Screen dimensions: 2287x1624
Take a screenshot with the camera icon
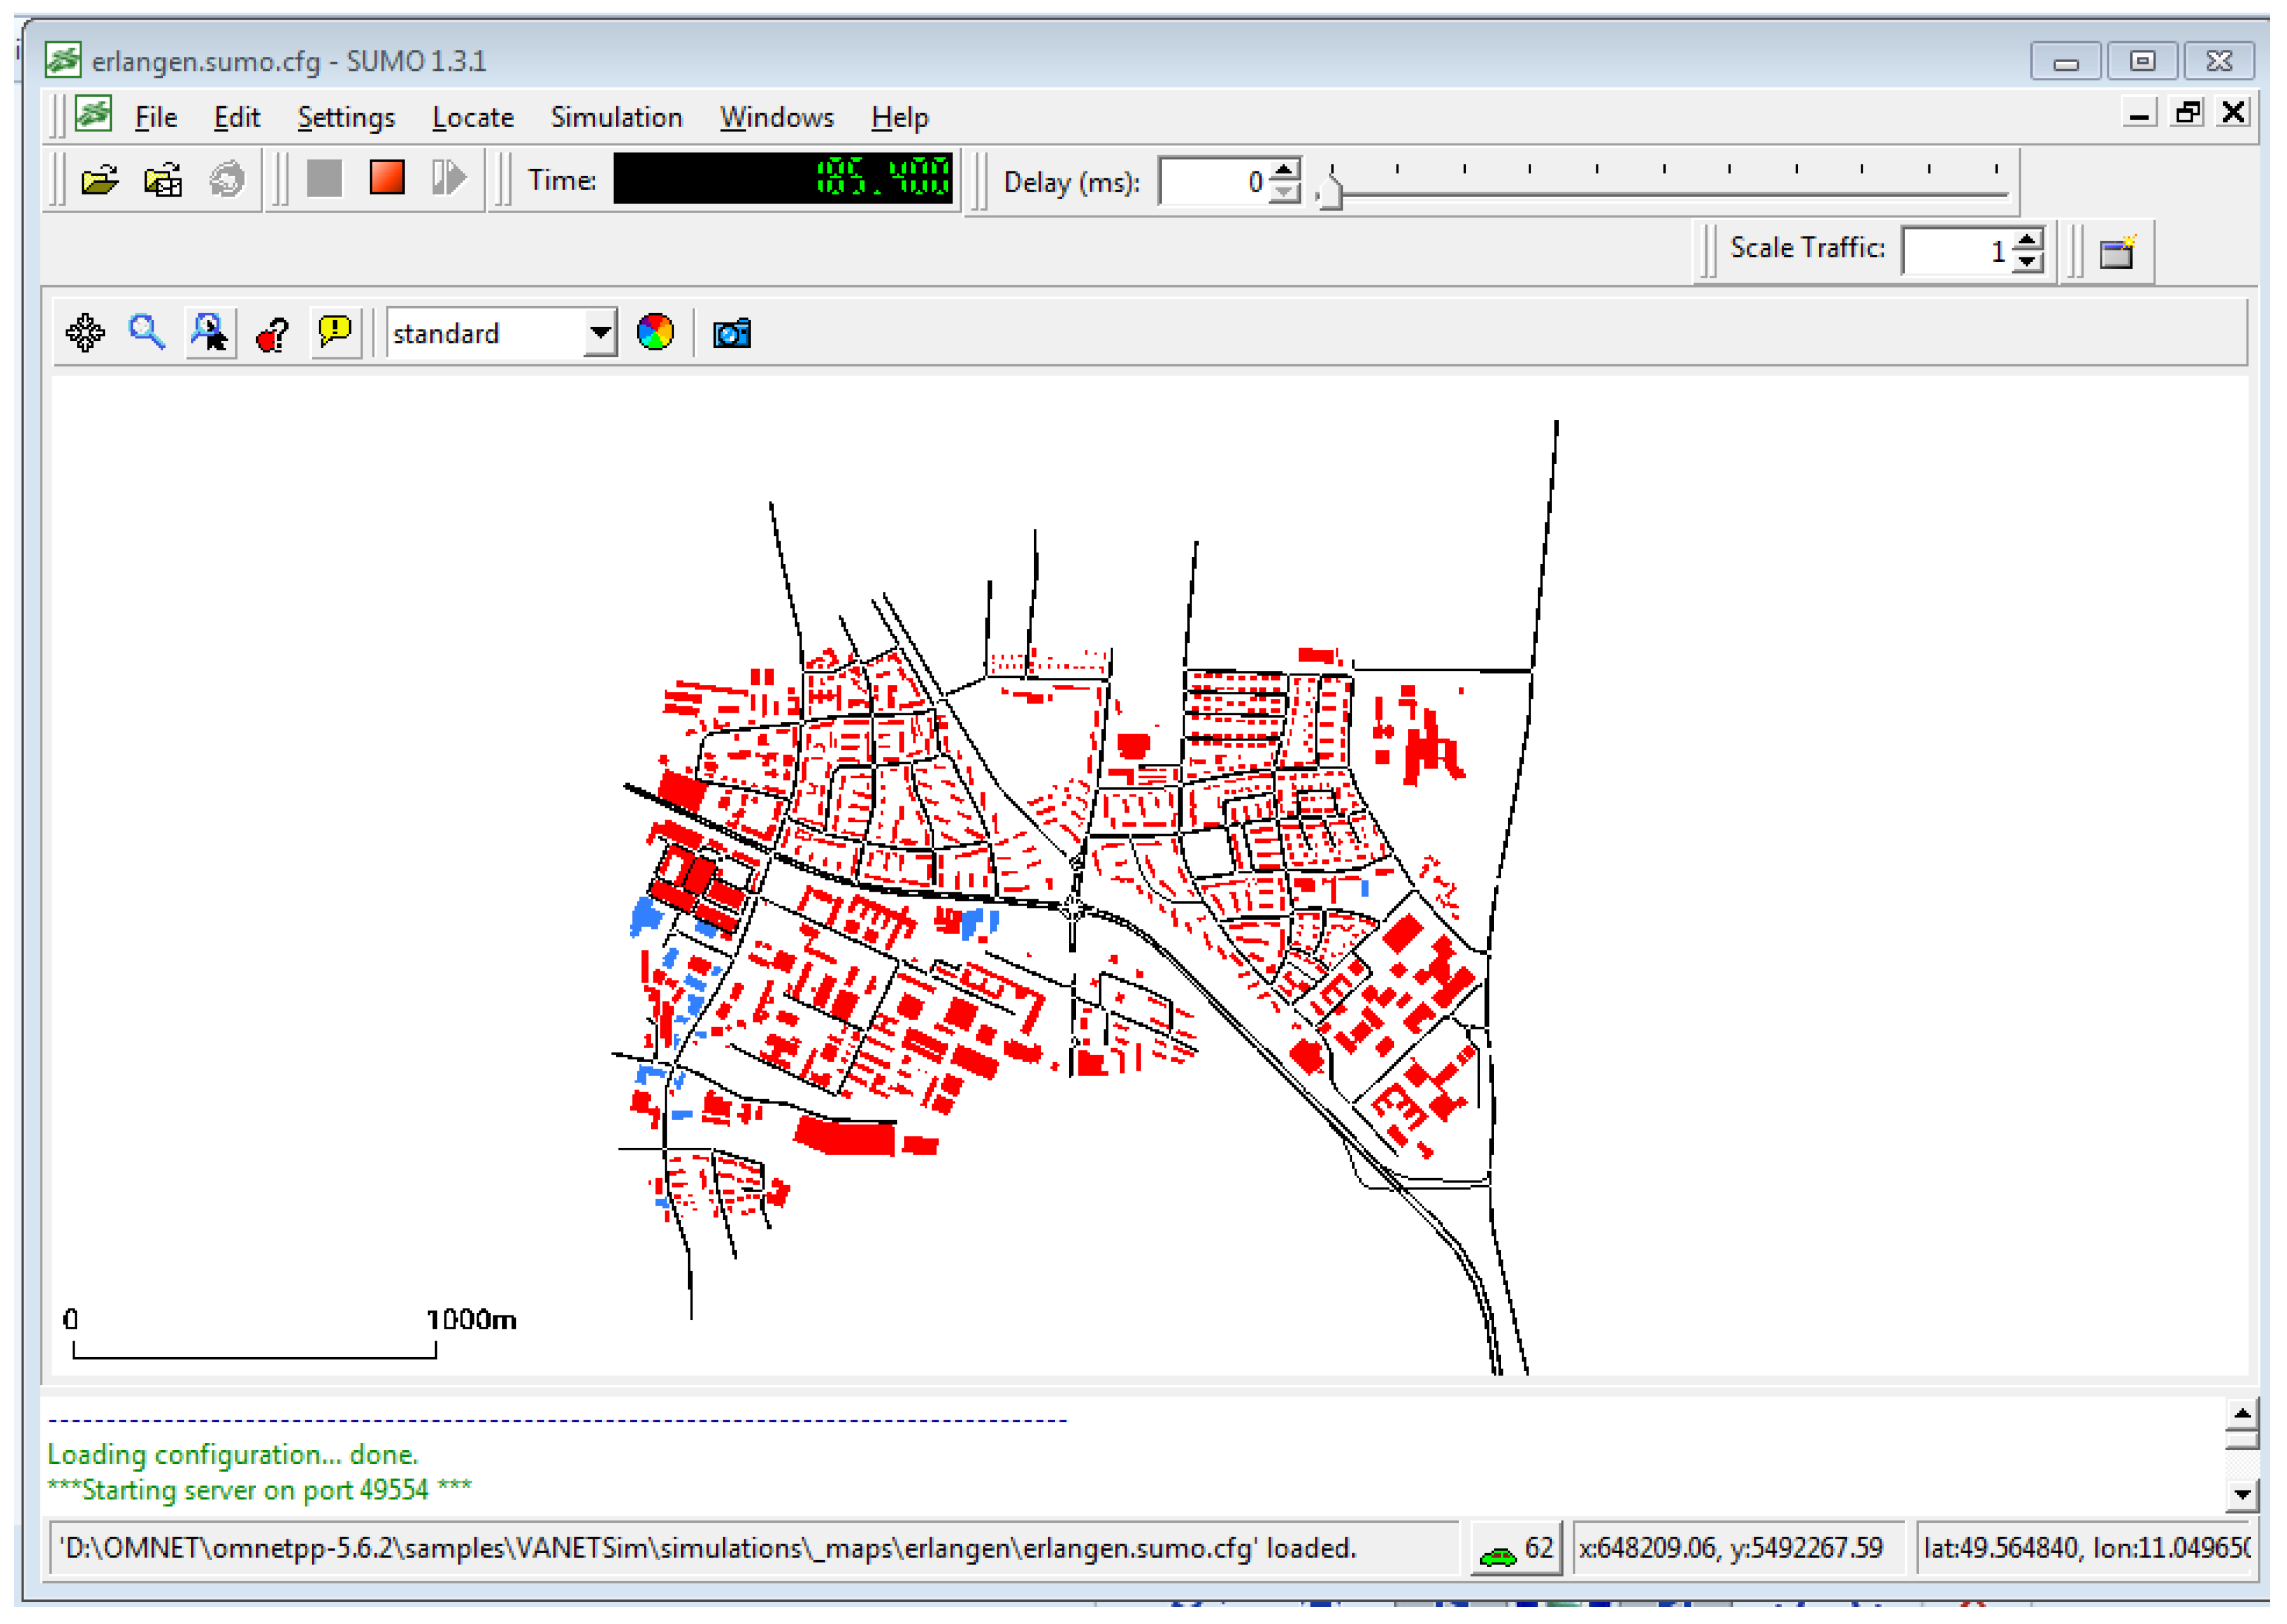point(732,334)
